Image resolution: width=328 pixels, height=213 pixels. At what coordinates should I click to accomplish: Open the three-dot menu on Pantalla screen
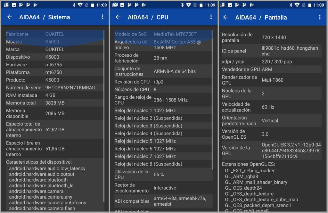[x=320, y=17]
